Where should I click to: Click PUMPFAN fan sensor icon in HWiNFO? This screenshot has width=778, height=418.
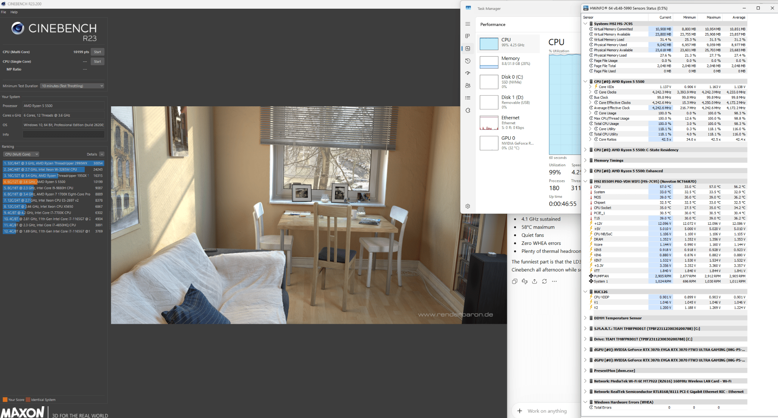tap(591, 276)
